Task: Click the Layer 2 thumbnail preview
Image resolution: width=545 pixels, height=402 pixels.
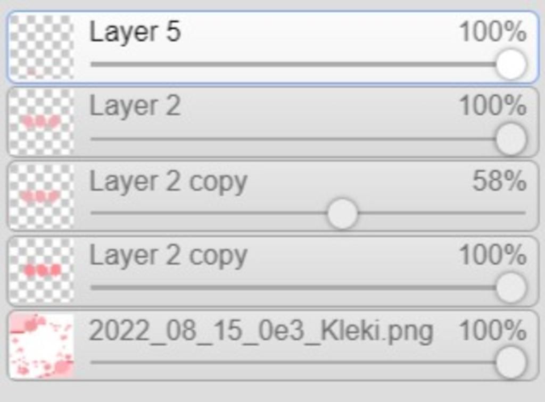Action: click(42, 122)
